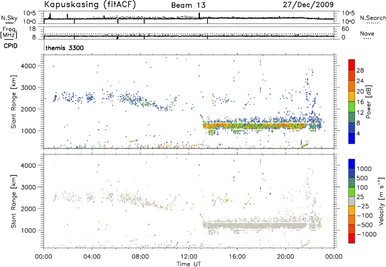Click the 60 tick on Nave axis
The image size is (386, 267).
345,29
